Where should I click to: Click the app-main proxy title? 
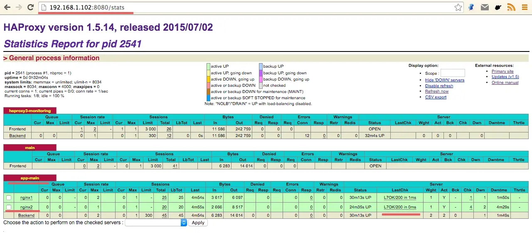(30, 178)
